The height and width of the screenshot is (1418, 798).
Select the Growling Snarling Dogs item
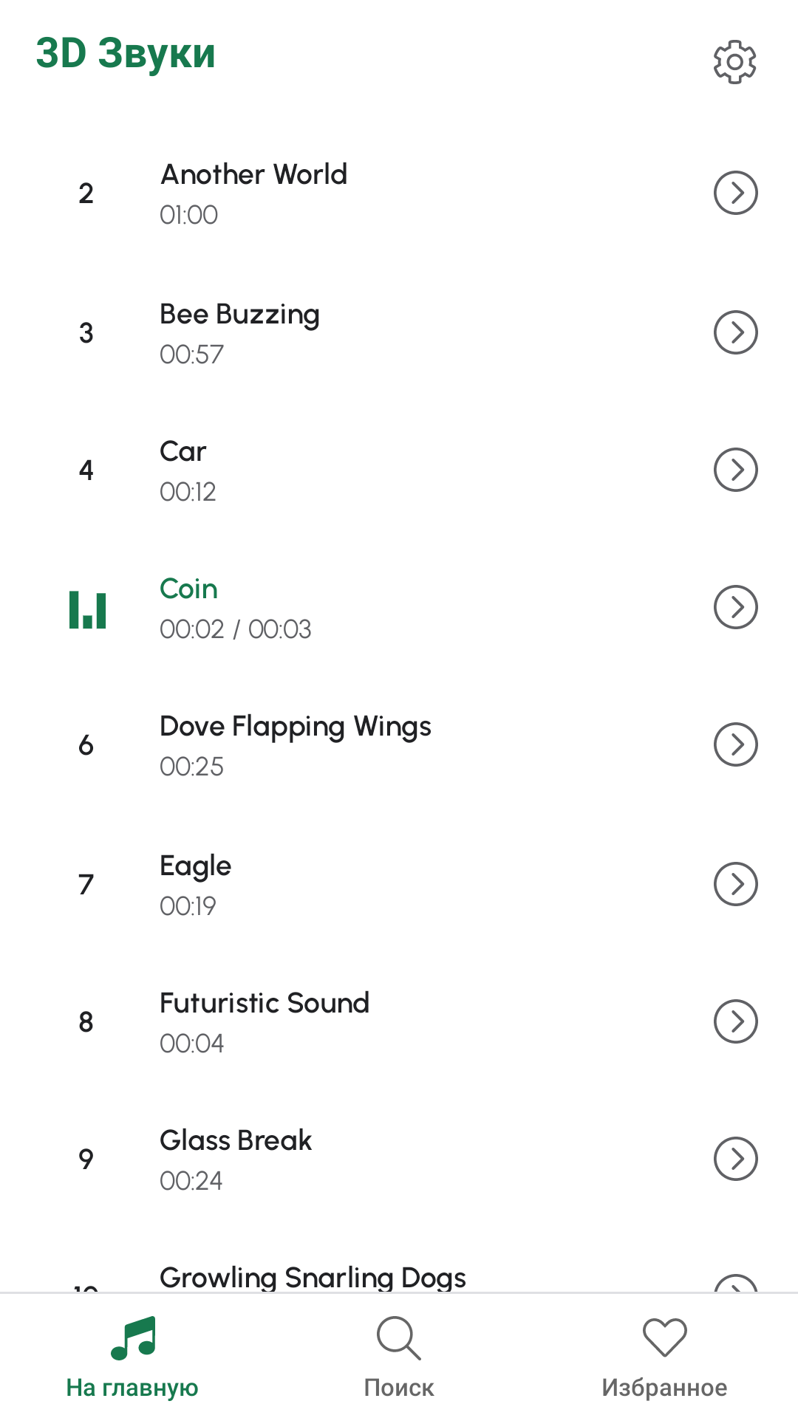[x=313, y=1277]
